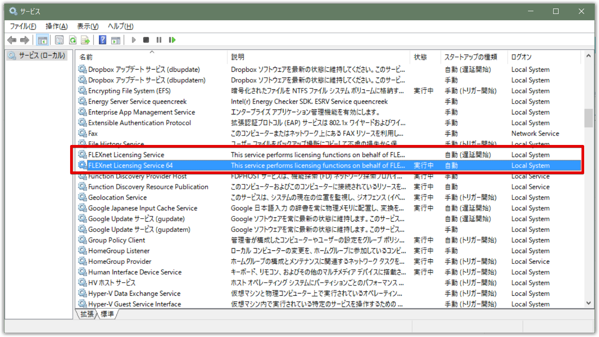Stop the selected service with stop icon

(146, 40)
